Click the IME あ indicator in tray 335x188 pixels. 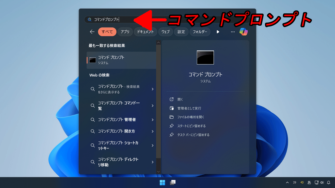click(309, 182)
